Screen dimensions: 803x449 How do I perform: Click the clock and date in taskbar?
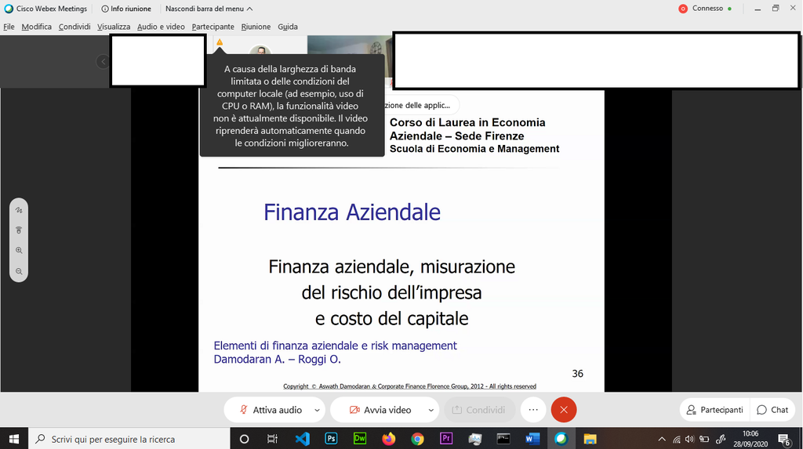(750, 439)
